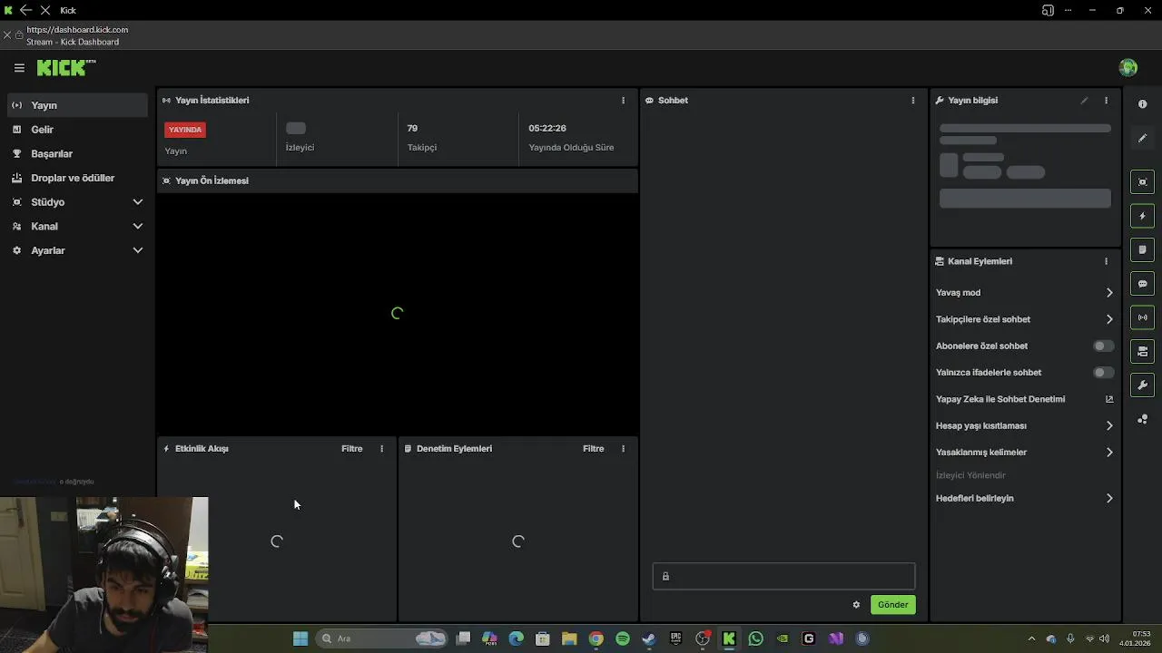Open Kanal Eylemleri panel three-dot menu

1106,261
